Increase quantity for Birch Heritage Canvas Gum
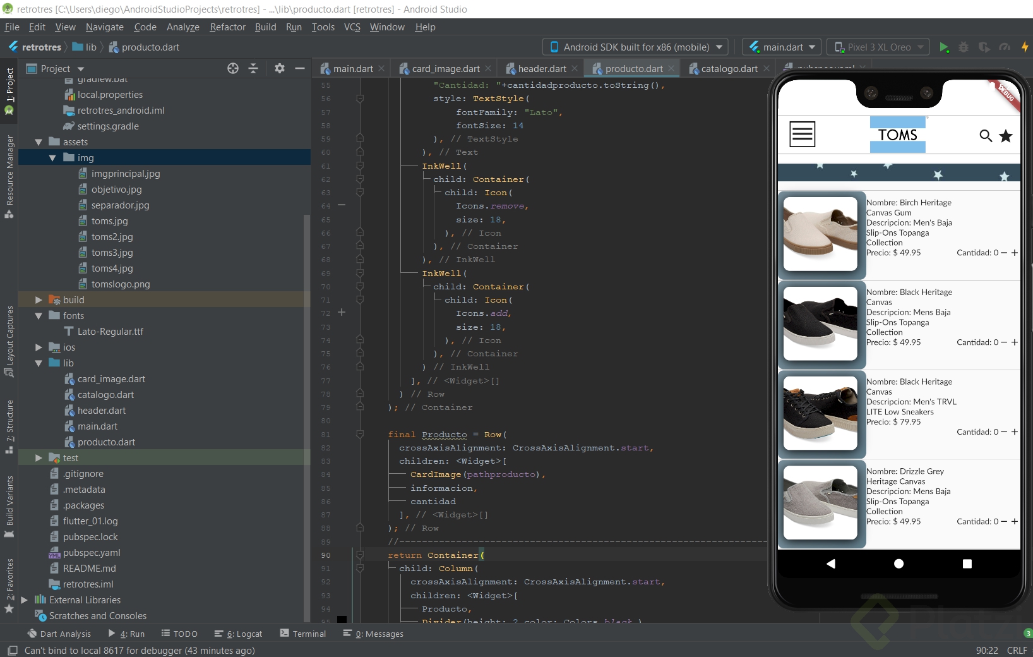 pyautogui.click(x=1015, y=253)
